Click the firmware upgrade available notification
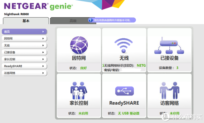 coord(112,20)
